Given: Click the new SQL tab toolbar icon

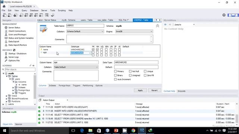Looking at the screenshot, I should [4, 15].
